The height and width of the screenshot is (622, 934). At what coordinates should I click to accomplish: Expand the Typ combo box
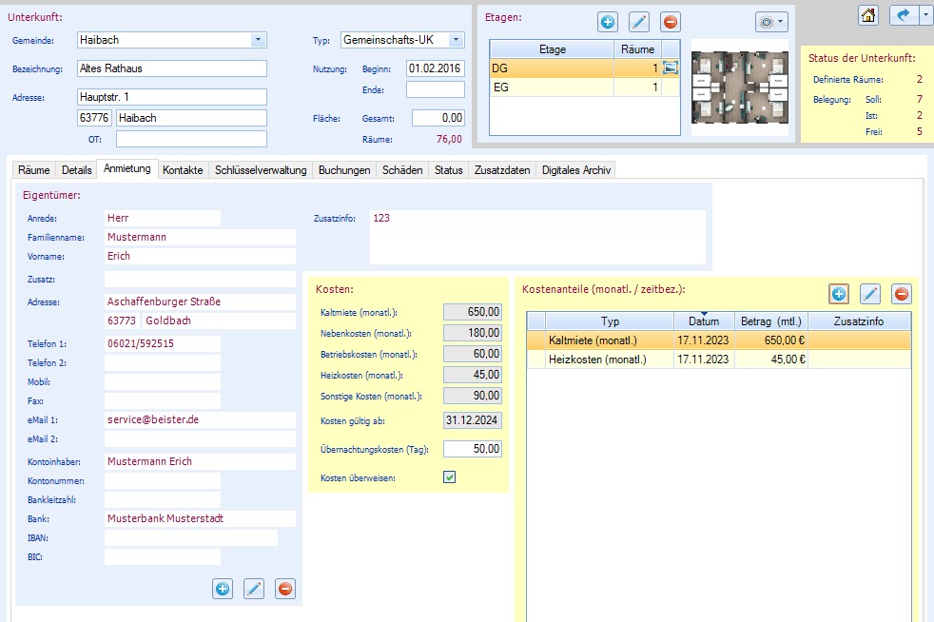(456, 40)
